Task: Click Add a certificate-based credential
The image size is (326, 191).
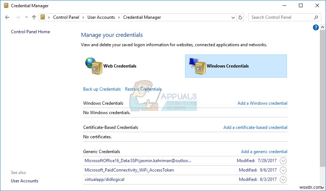Action: [255, 127]
